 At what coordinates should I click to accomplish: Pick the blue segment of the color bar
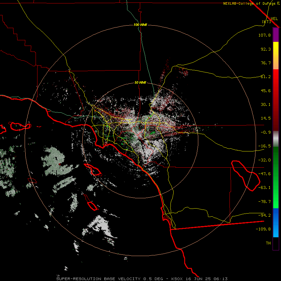pyautogui.click(x=276, y=223)
